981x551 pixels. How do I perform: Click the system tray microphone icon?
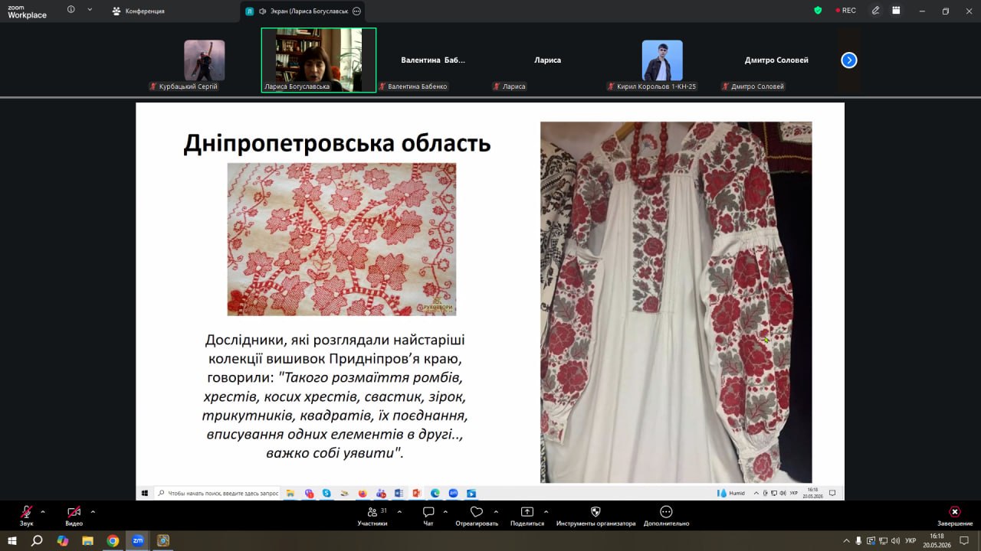(858, 540)
